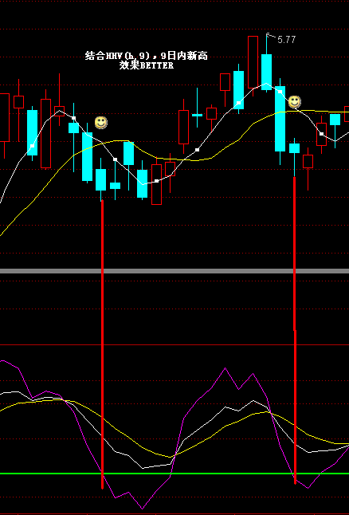Select the right red vertical marker line
Viewport: 349px width, 515px height.
click(295, 330)
